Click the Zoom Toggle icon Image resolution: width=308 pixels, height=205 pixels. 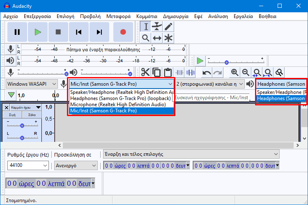(x=279, y=73)
